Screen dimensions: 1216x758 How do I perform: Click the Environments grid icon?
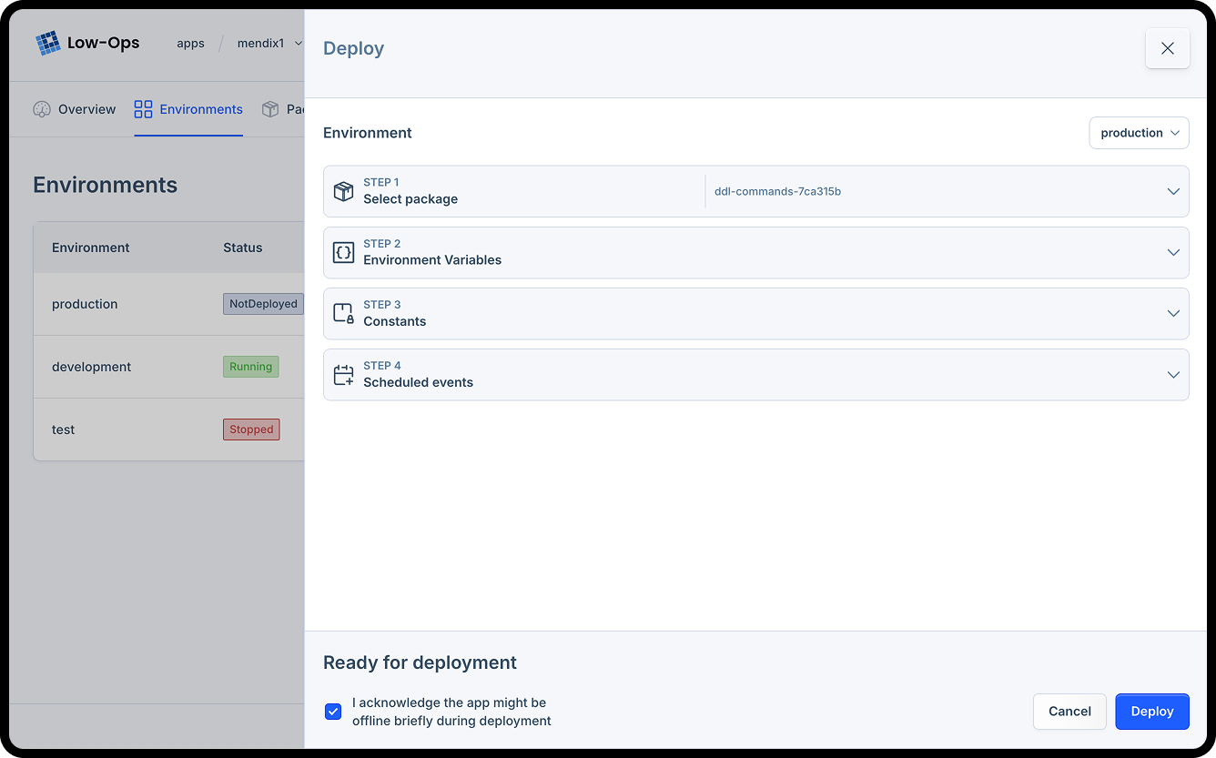(143, 108)
